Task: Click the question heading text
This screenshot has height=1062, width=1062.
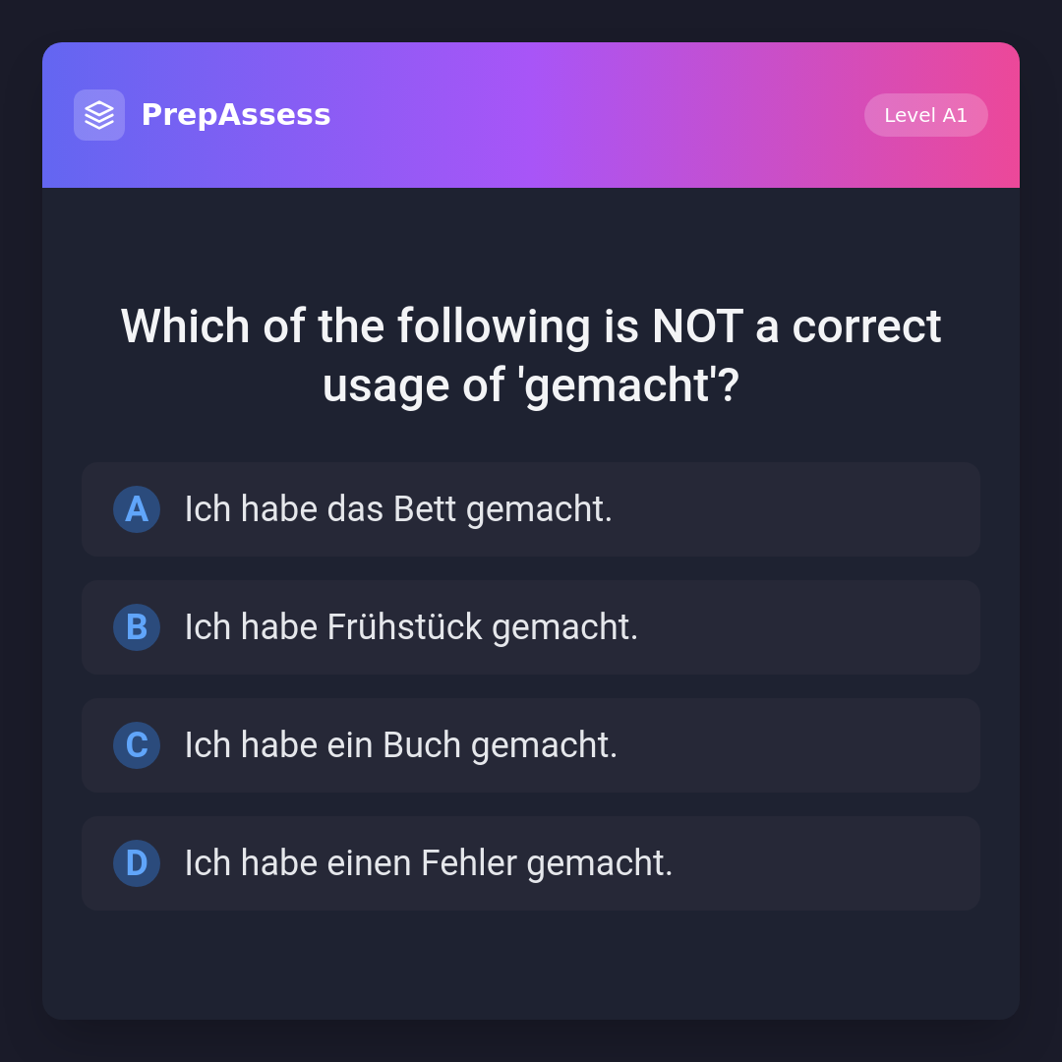Action: (531, 355)
